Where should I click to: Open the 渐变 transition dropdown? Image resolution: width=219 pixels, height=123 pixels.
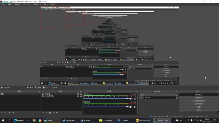[x=157, y=95]
